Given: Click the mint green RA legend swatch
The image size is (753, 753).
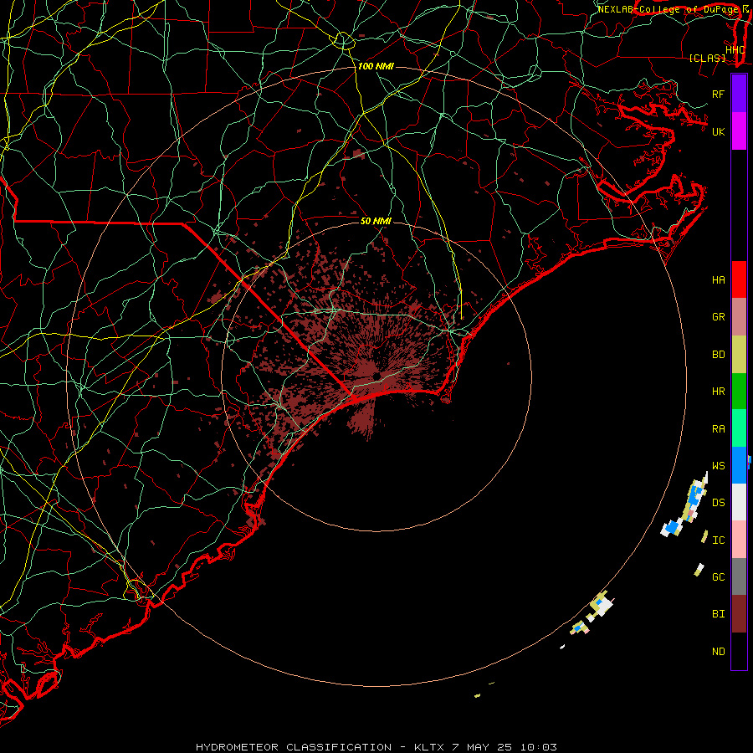Looking at the screenshot, I should pos(739,428).
